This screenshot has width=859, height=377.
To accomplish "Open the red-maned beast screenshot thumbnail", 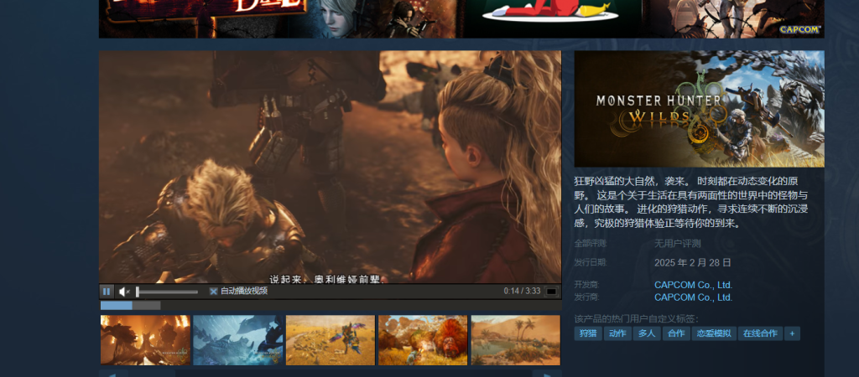I will (x=423, y=340).
